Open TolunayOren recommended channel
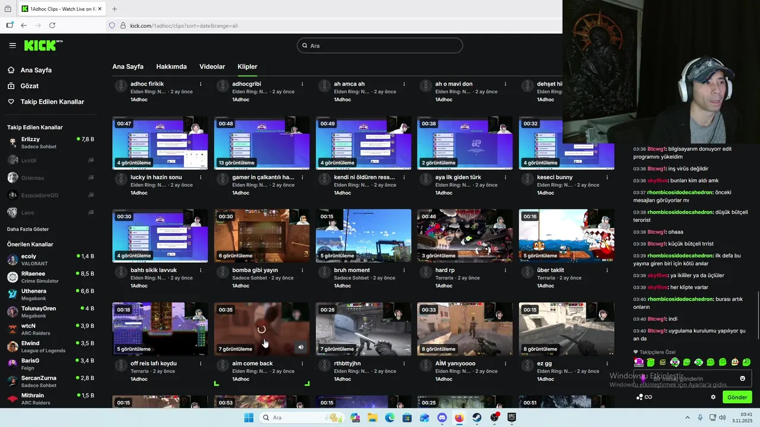Image resolution: width=760 pixels, height=427 pixels. click(x=50, y=312)
